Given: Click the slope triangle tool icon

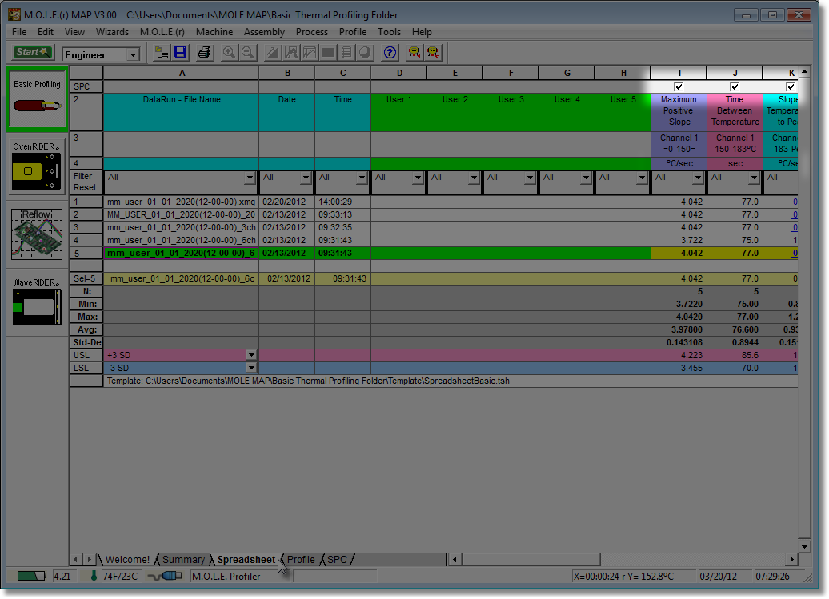Looking at the screenshot, I should click(x=273, y=52).
